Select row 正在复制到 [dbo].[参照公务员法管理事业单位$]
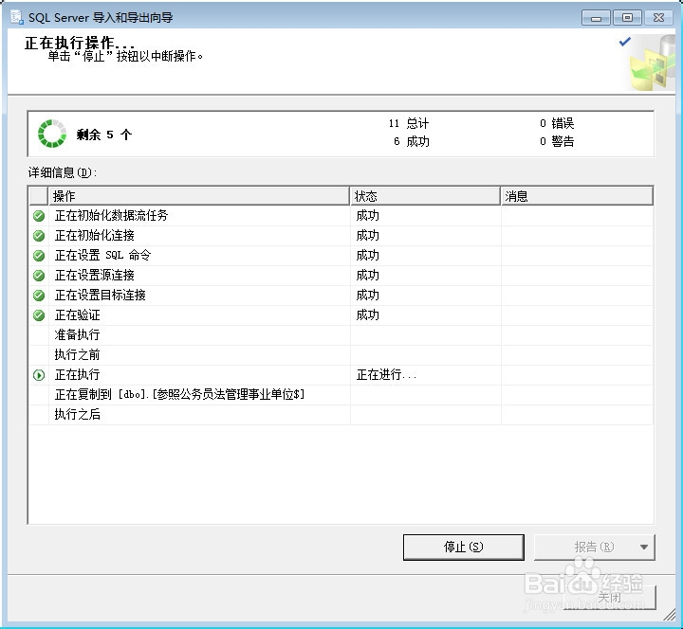This screenshot has width=683, height=629. click(x=341, y=395)
